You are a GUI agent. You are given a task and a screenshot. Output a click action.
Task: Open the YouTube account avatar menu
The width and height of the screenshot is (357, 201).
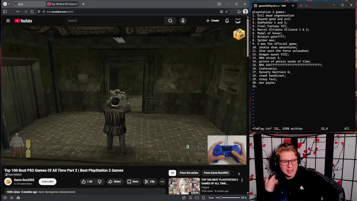pos(238,21)
